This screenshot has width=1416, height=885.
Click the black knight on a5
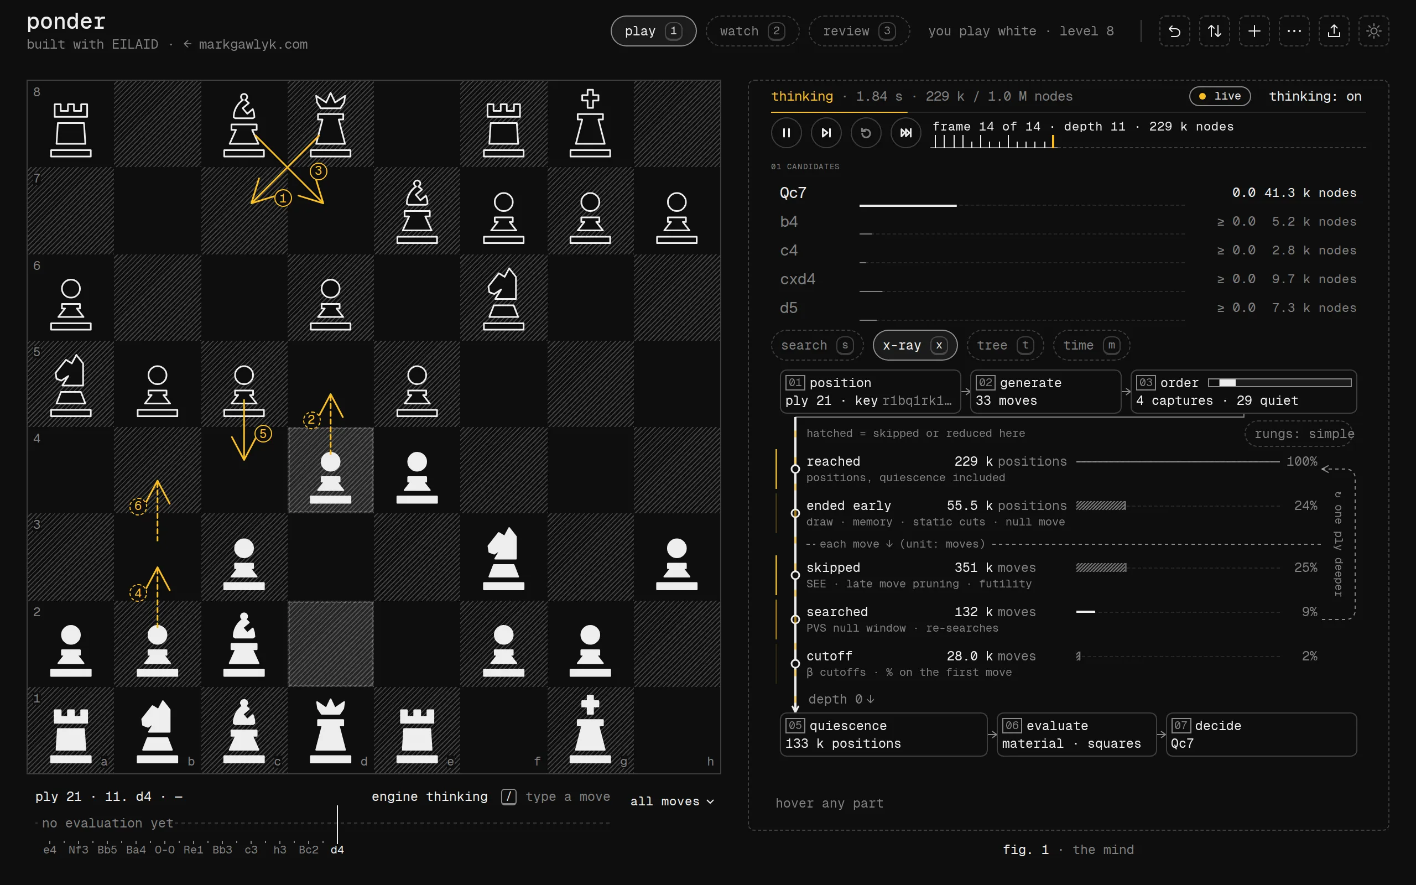click(71, 384)
